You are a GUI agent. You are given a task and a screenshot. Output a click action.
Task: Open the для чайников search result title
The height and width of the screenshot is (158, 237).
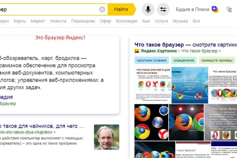coord(42,126)
